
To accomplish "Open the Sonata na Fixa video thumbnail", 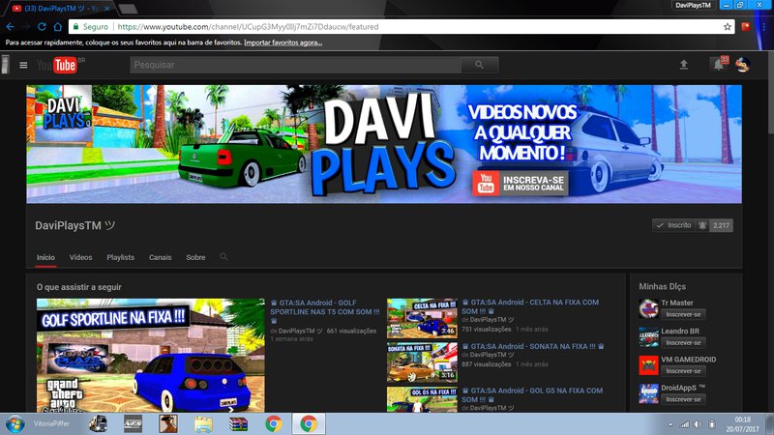I will click(422, 362).
